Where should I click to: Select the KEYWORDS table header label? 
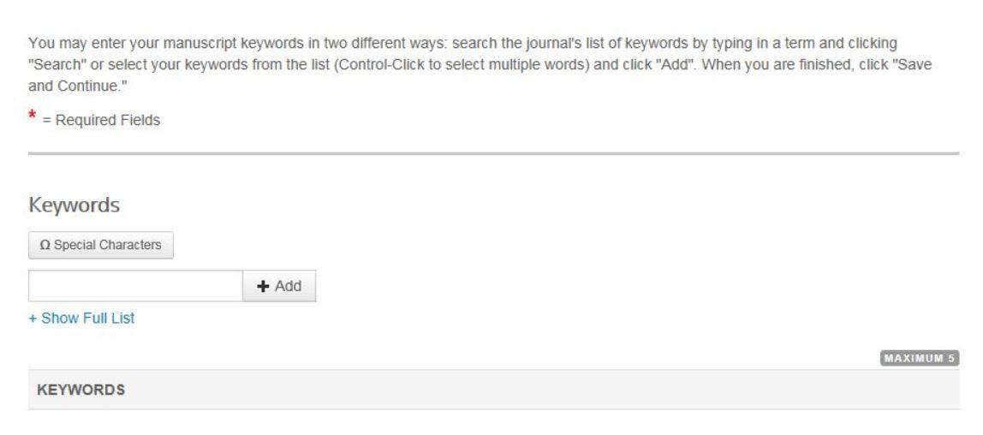pos(81,390)
